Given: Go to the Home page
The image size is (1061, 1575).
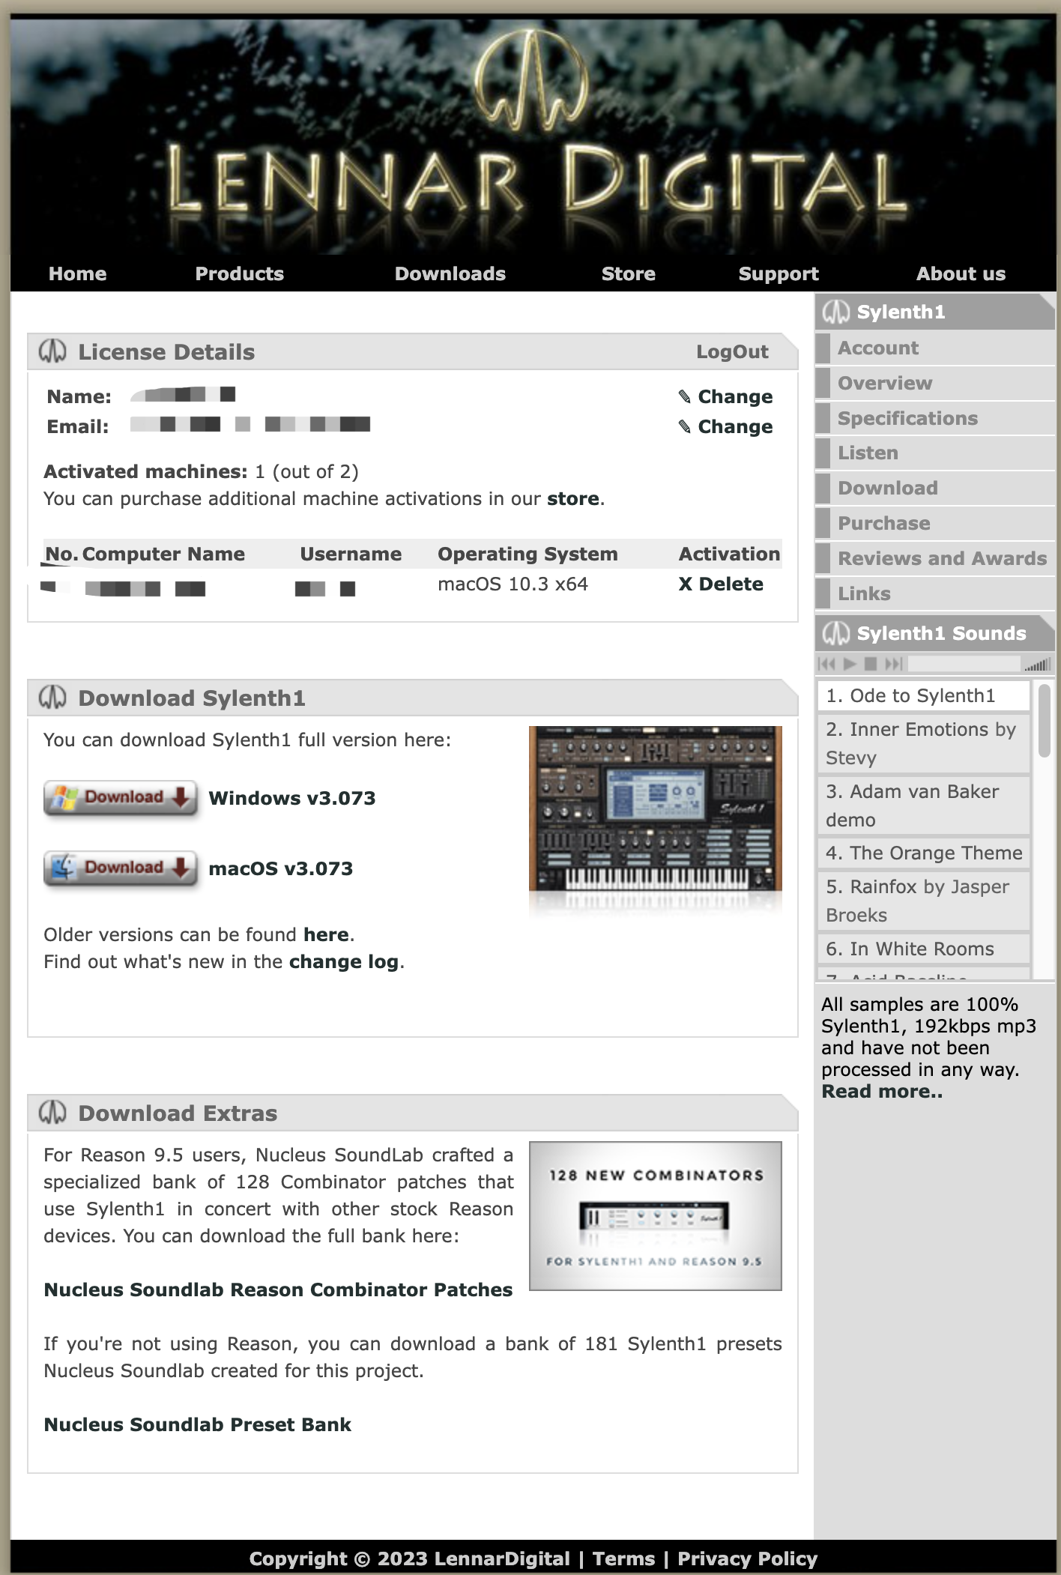Looking at the screenshot, I should [78, 274].
